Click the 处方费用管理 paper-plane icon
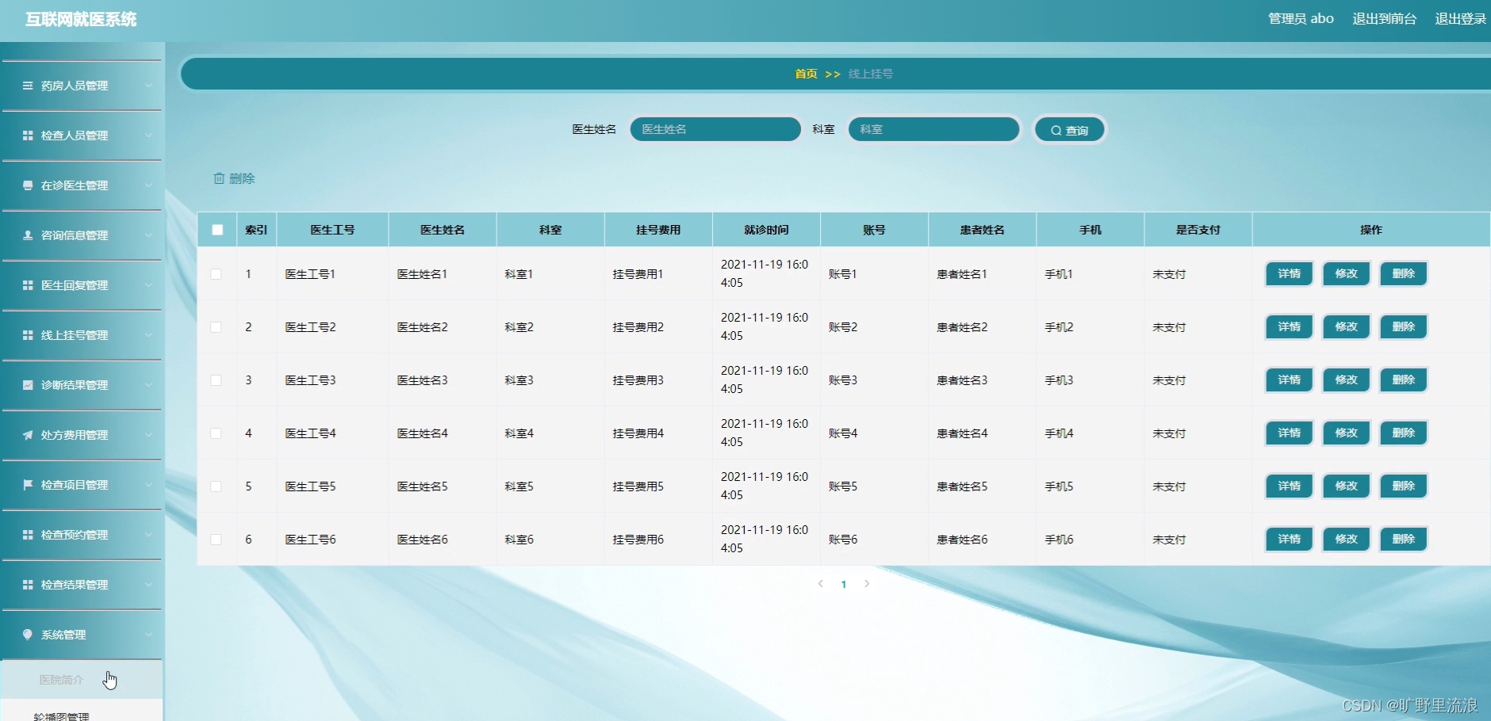This screenshot has width=1491, height=721. 27,434
